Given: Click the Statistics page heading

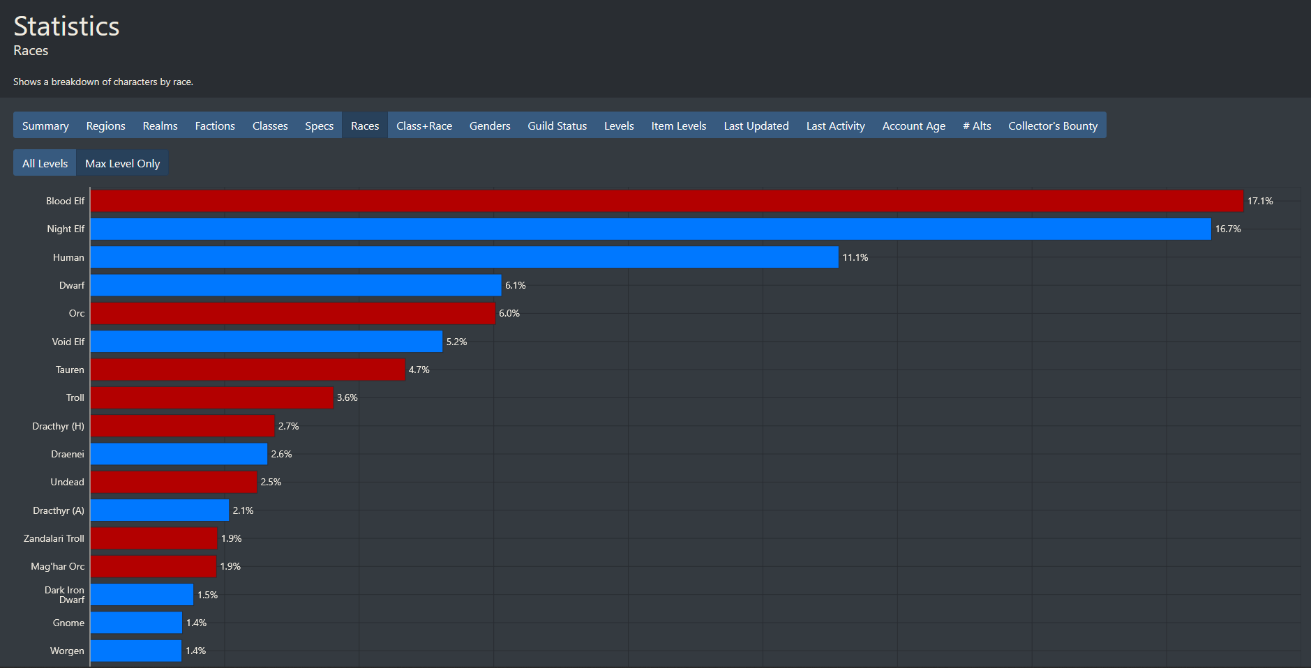Looking at the screenshot, I should click(x=66, y=26).
